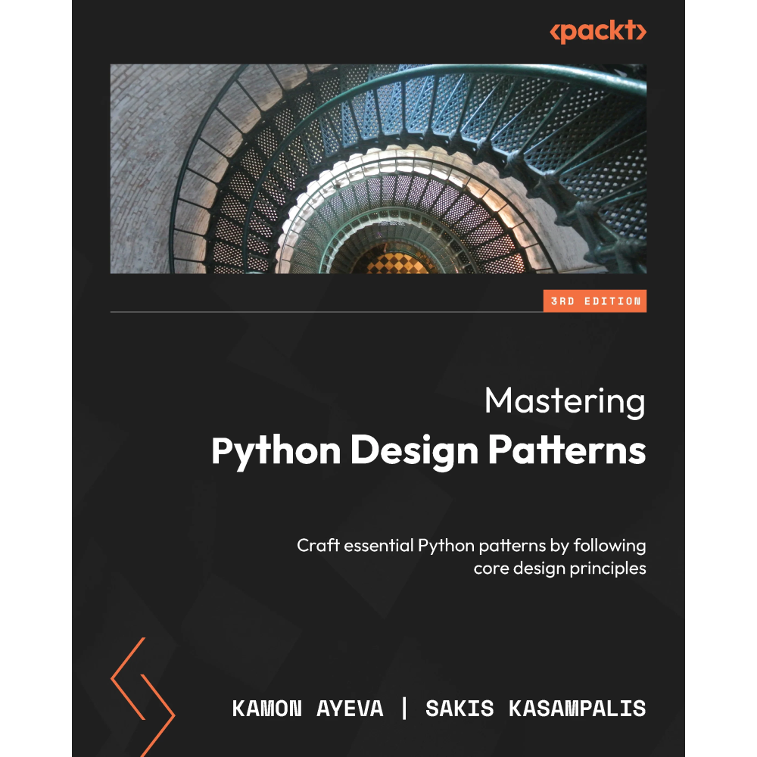Select subtitle line starting with Craft essential

(x=471, y=545)
